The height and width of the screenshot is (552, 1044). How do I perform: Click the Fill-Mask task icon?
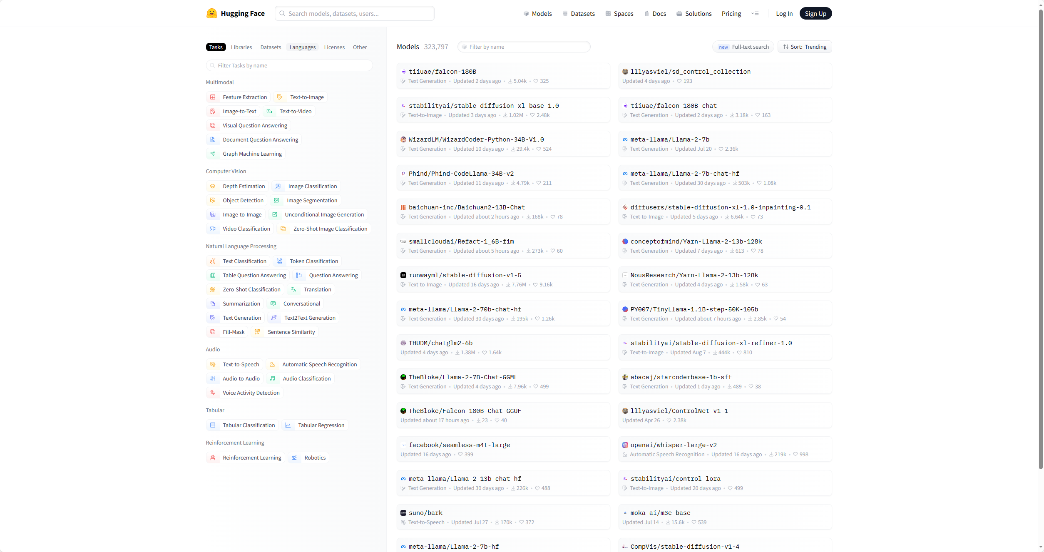pos(213,332)
